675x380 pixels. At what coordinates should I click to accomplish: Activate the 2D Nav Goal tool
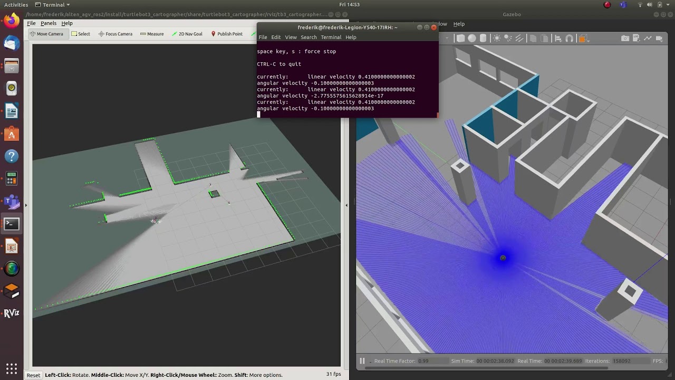[187, 34]
